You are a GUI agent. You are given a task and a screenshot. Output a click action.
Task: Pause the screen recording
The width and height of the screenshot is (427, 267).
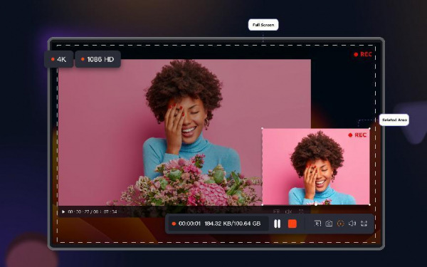(278, 224)
